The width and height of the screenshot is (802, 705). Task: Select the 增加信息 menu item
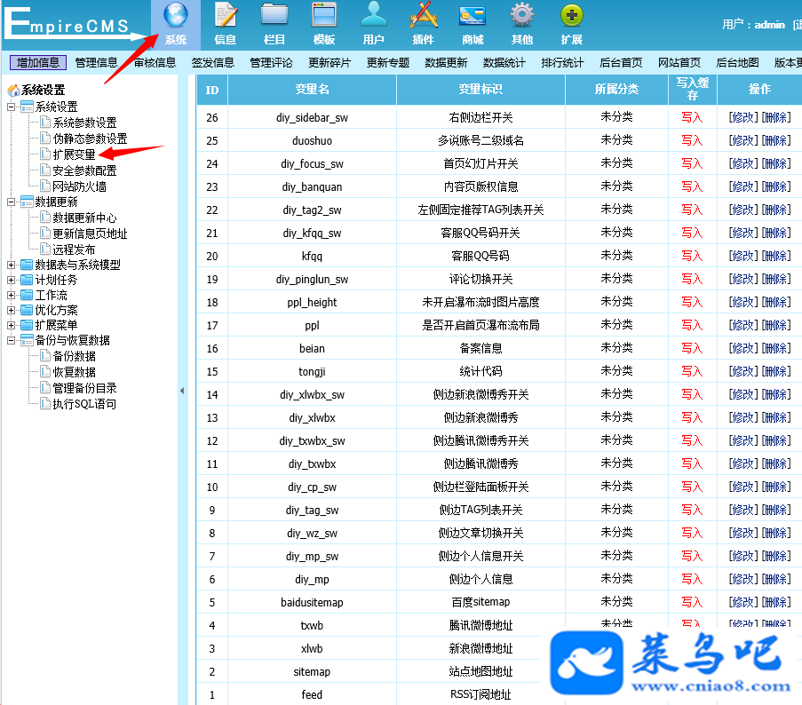[38, 62]
